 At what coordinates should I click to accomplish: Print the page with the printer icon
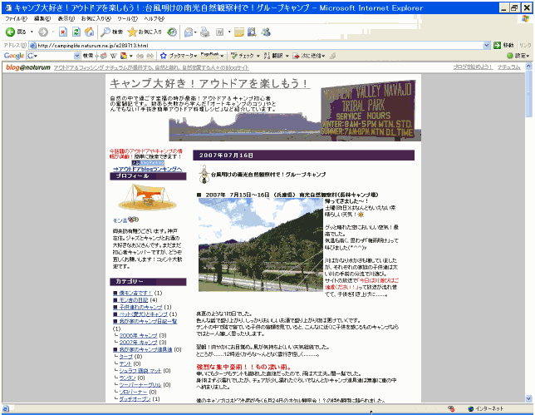tap(204, 32)
